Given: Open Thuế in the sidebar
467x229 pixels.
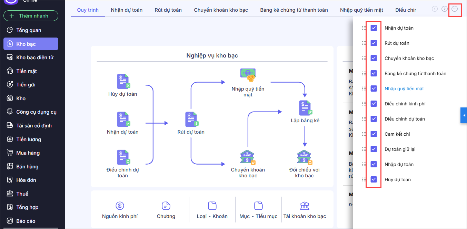Looking at the screenshot, I should (31, 194).
